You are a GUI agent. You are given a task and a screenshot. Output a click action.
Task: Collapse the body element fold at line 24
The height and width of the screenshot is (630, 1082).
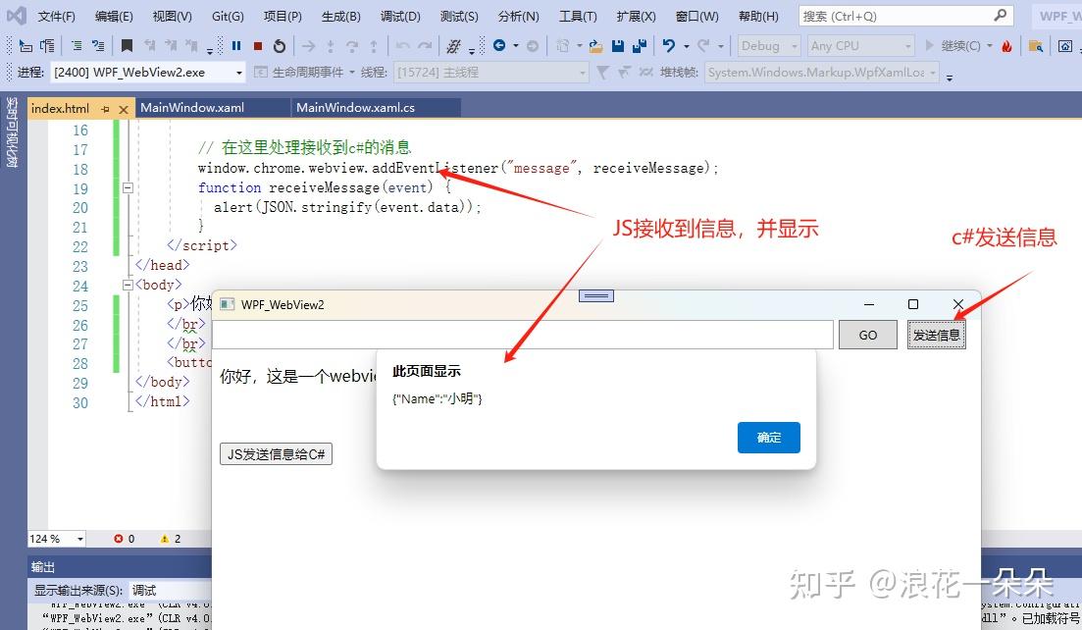click(128, 286)
